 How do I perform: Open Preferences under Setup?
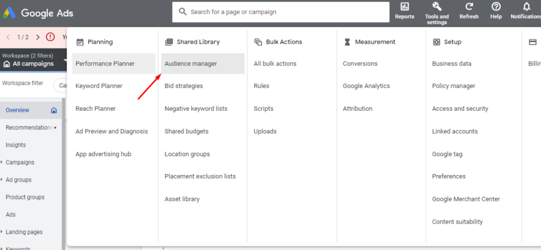[x=449, y=176]
